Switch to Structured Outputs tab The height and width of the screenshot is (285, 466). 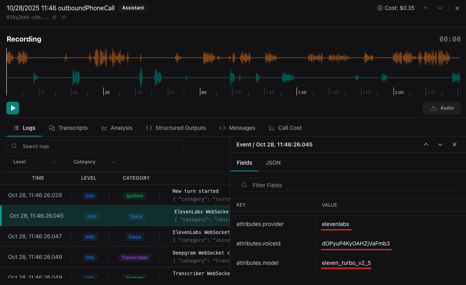[176, 128]
